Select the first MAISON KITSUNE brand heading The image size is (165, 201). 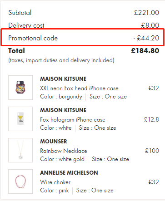click(x=63, y=79)
